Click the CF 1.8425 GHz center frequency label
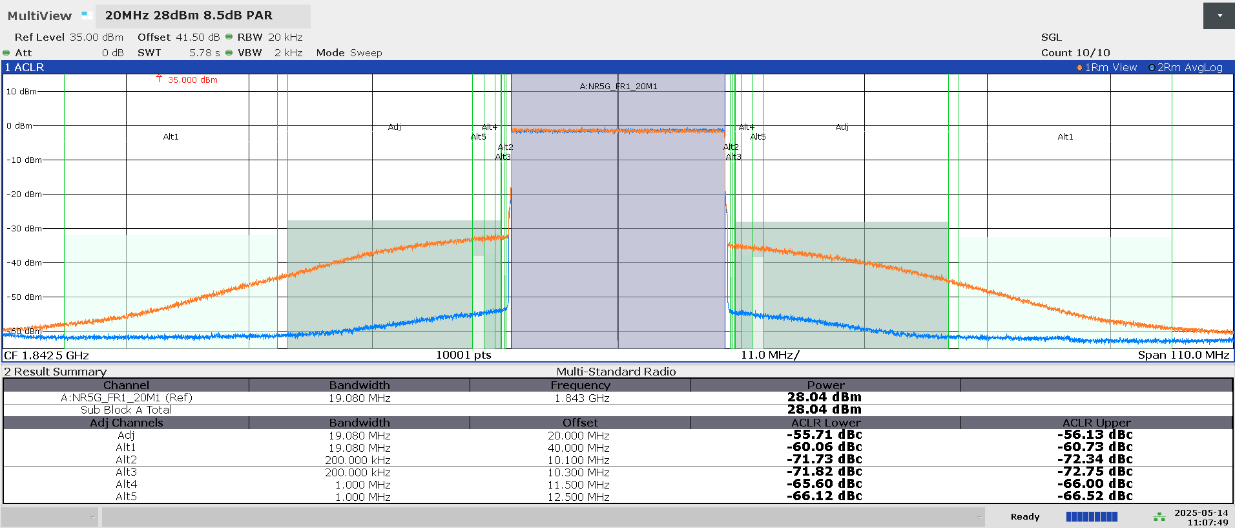This screenshot has width=1235, height=528. (x=47, y=355)
